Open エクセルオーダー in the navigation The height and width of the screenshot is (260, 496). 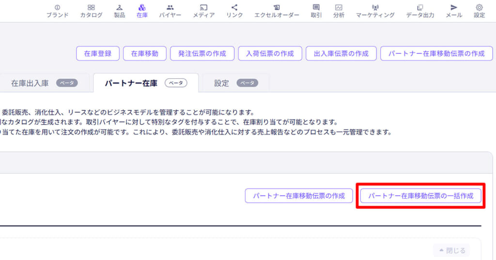pos(277,11)
